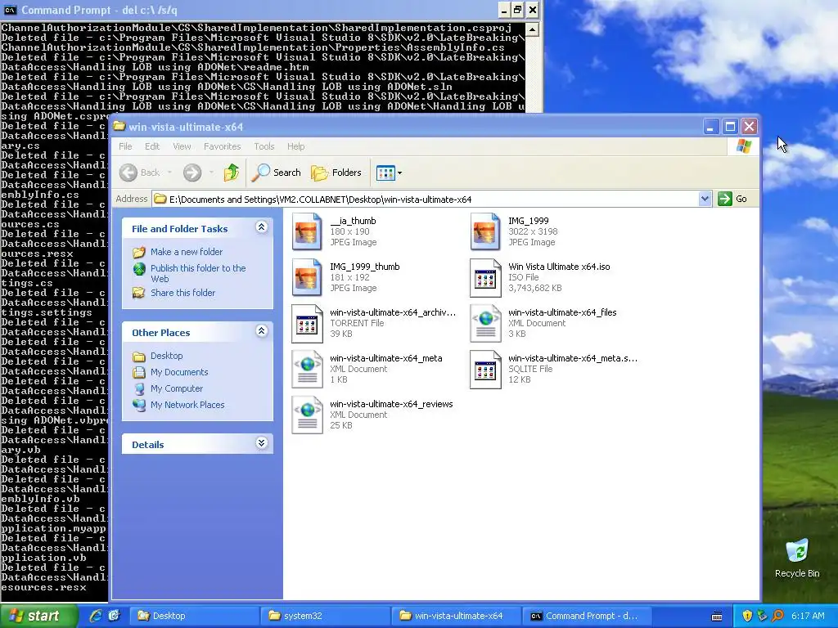Open the View menu
The image size is (838, 628).
(x=182, y=146)
